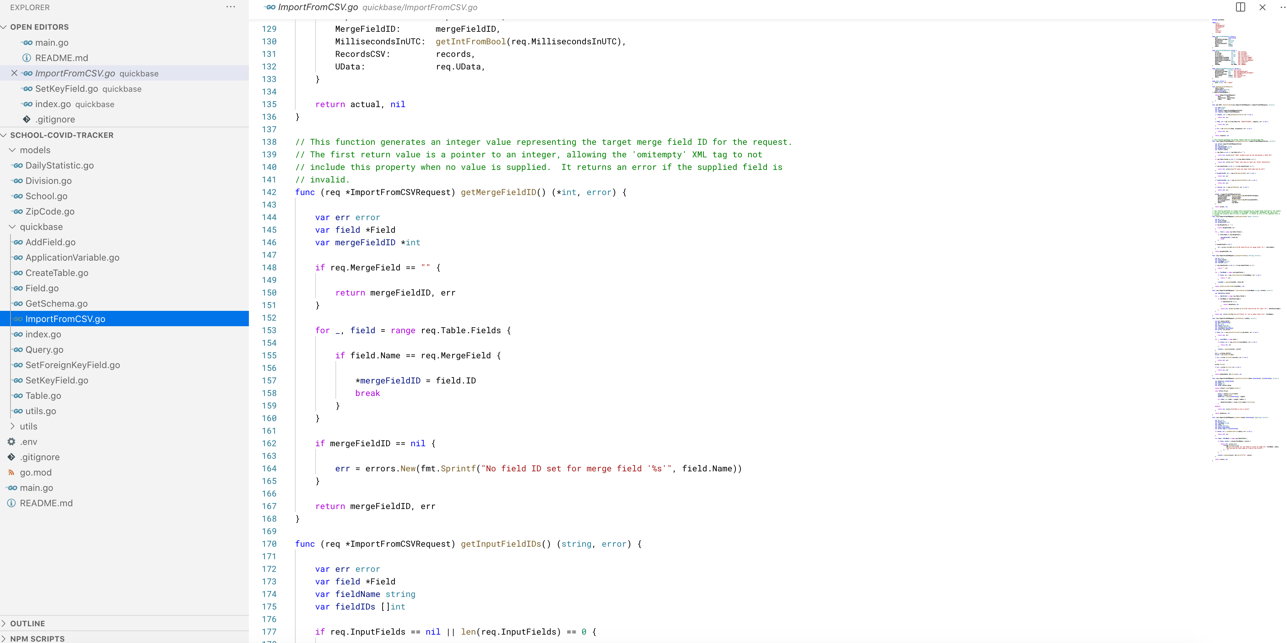Click the .env gear icon
Image resolution: width=1287 pixels, height=643 pixels.
coord(12,442)
